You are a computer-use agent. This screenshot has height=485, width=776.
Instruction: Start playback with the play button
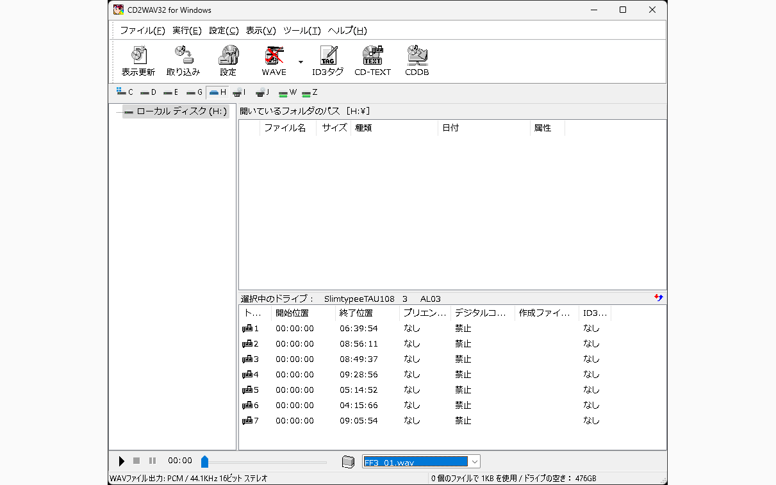(122, 461)
